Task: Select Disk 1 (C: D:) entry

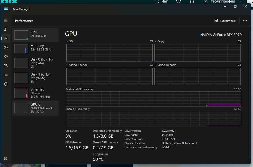Action: pyautogui.click(x=35, y=78)
